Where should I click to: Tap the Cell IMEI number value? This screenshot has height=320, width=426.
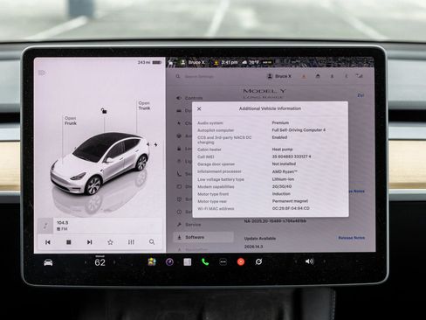click(x=292, y=157)
